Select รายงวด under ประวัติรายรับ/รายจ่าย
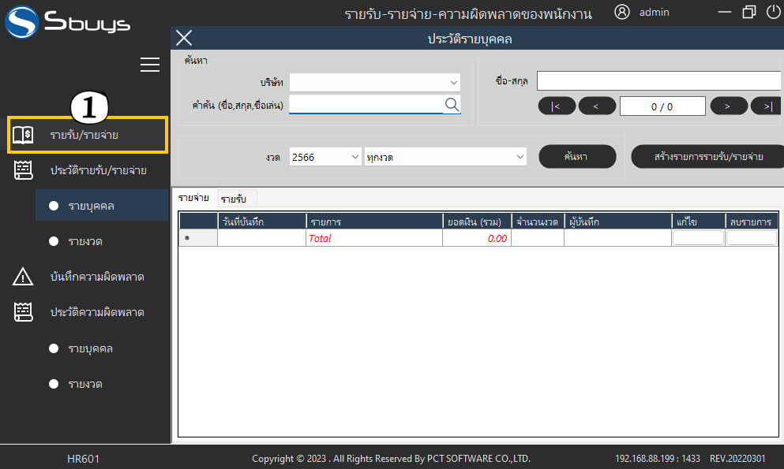The width and height of the screenshot is (784, 469). [84, 241]
